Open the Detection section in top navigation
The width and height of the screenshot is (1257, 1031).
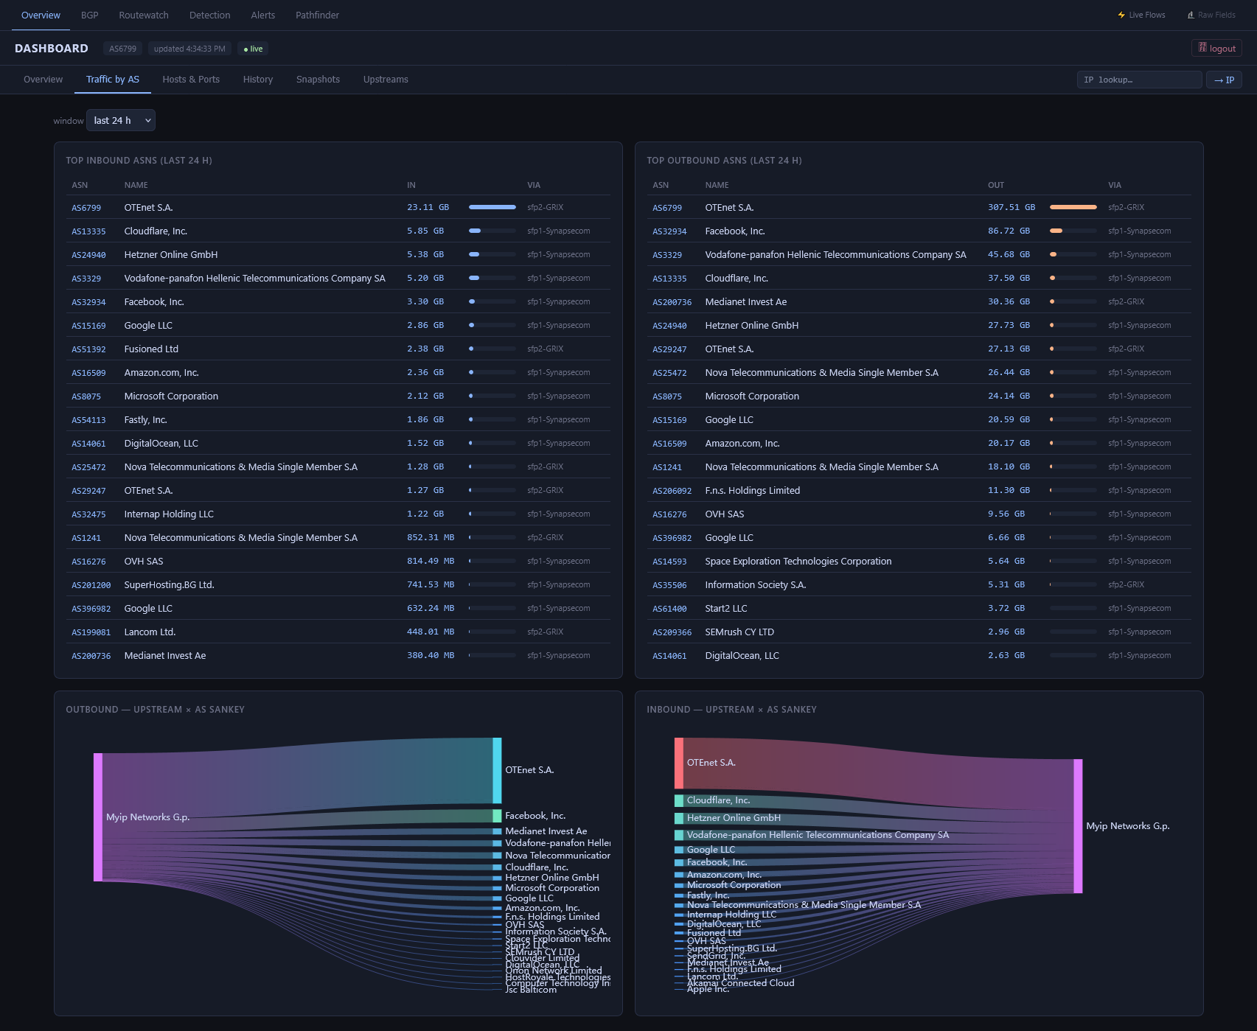pos(209,15)
